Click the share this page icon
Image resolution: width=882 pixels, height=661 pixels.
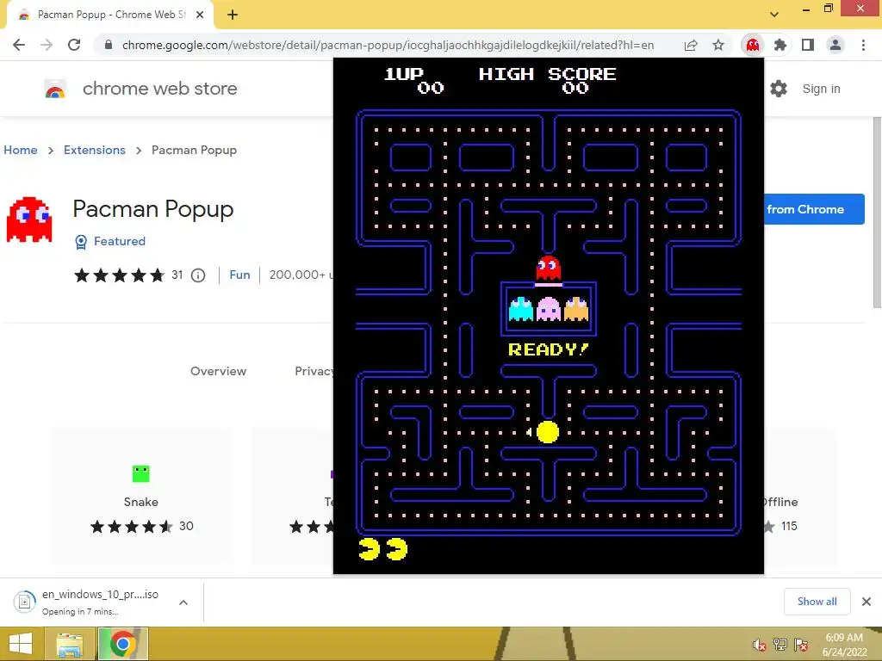tap(691, 45)
